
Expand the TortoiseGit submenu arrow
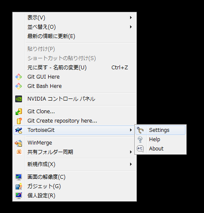click(x=131, y=130)
